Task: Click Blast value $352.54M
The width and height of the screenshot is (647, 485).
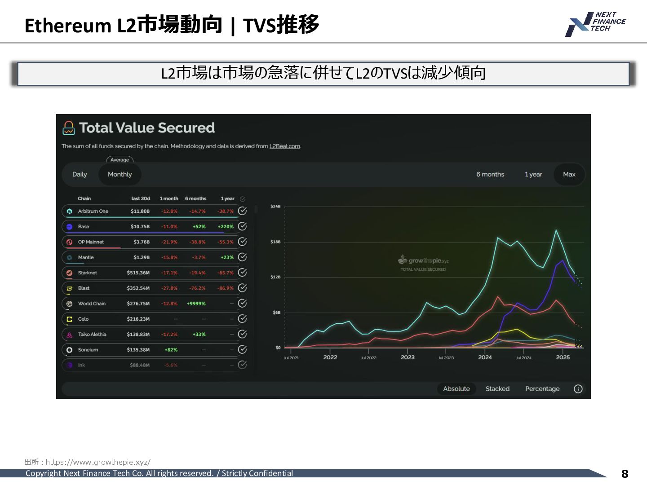Action: 138,288
